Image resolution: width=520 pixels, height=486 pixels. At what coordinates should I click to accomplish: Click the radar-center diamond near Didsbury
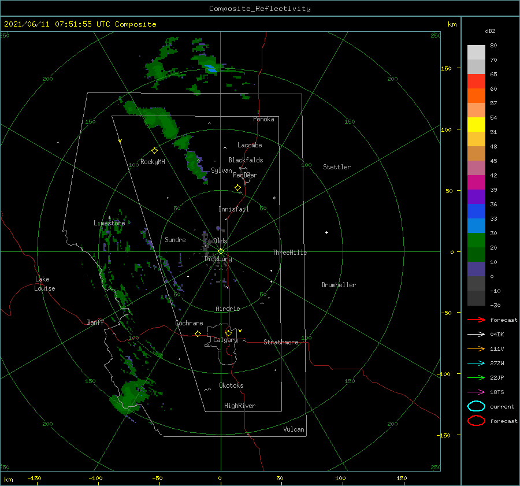click(221, 251)
